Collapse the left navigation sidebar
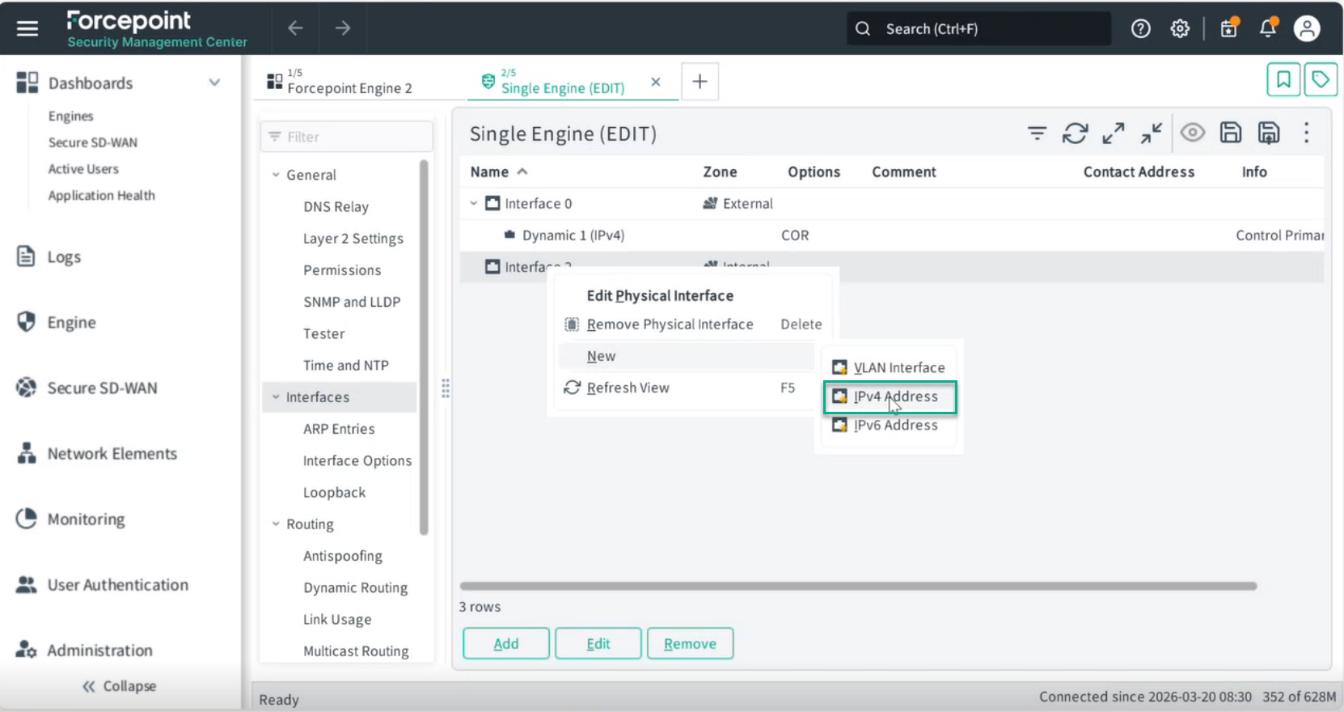Image resolution: width=1344 pixels, height=712 pixels. [119, 686]
